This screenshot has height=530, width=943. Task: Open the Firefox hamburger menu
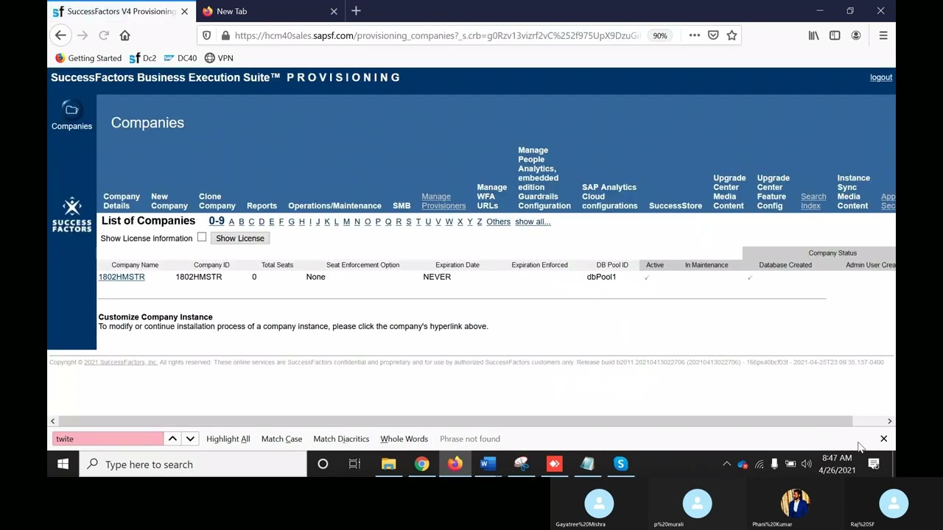(883, 35)
